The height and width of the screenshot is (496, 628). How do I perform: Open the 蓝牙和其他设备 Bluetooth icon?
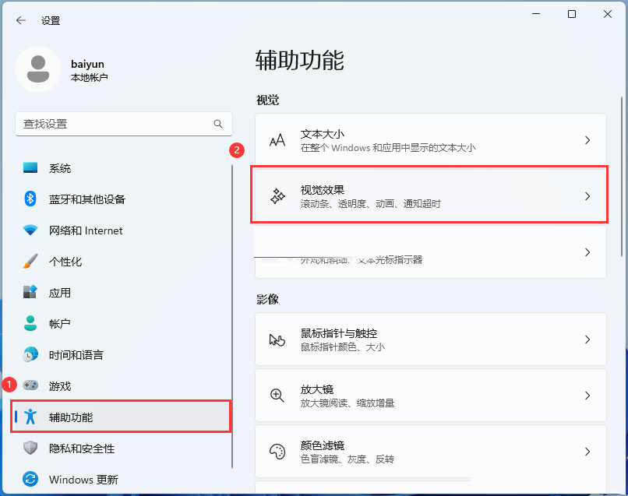(x=30, y=199)
